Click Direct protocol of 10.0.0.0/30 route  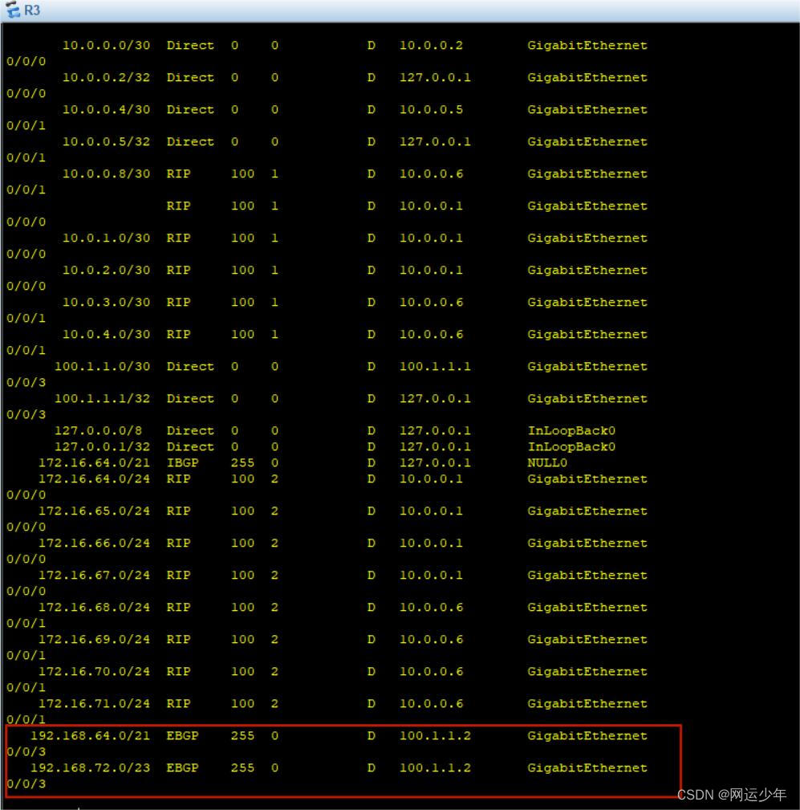pyautogui.click(x=190, y=46)
